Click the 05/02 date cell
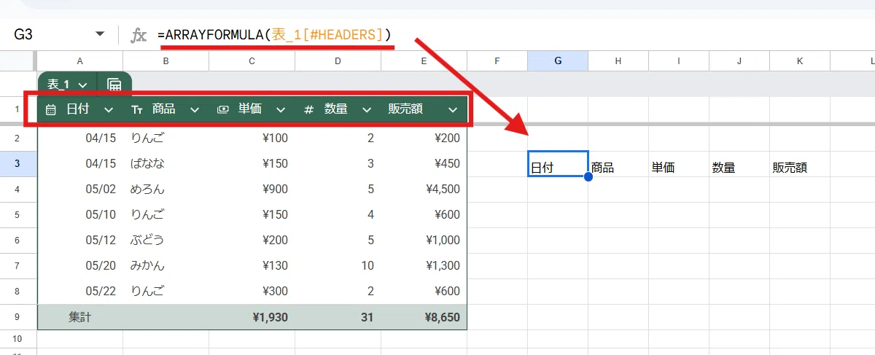Screen dimensions: 875x355 coord(80,189)
